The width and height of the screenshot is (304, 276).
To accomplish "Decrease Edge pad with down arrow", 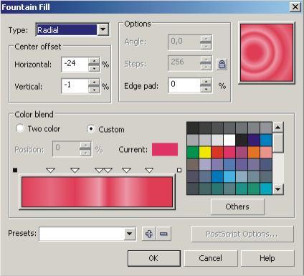I will click(206, 90).
